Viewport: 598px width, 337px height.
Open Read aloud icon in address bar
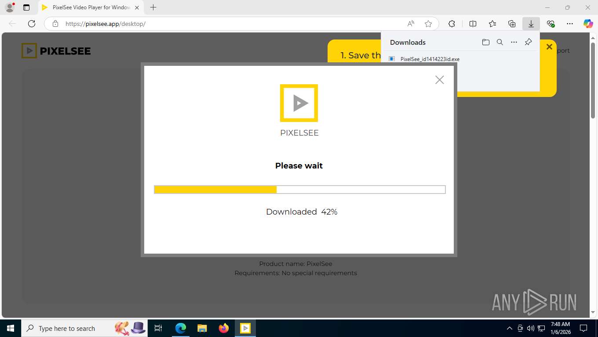click(x=411, y=24)
